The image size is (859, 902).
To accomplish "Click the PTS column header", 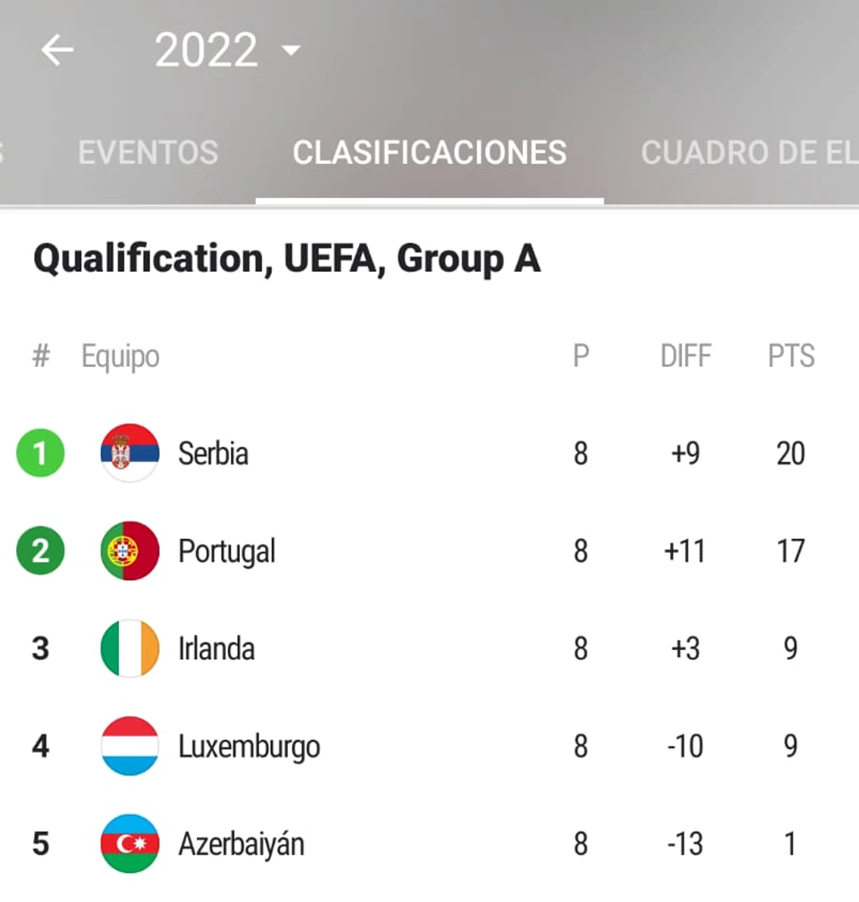I will click(791, 356).
